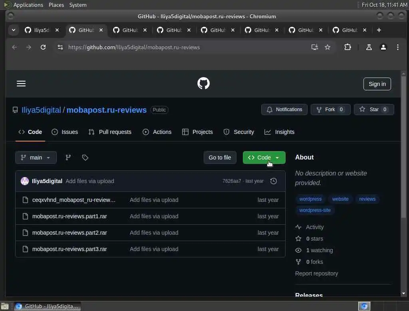
Task: Open the Places menu
Action: pos(56,5)
